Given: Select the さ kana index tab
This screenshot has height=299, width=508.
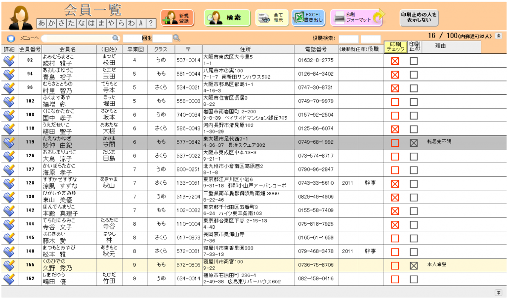Looking at the screenshot, I should coord(61,23).
